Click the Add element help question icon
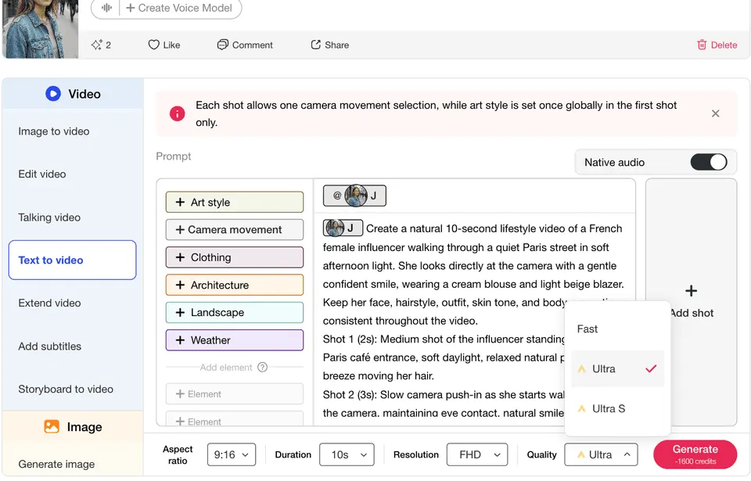Screen dimensions: 751x481 tap(263, 368)
